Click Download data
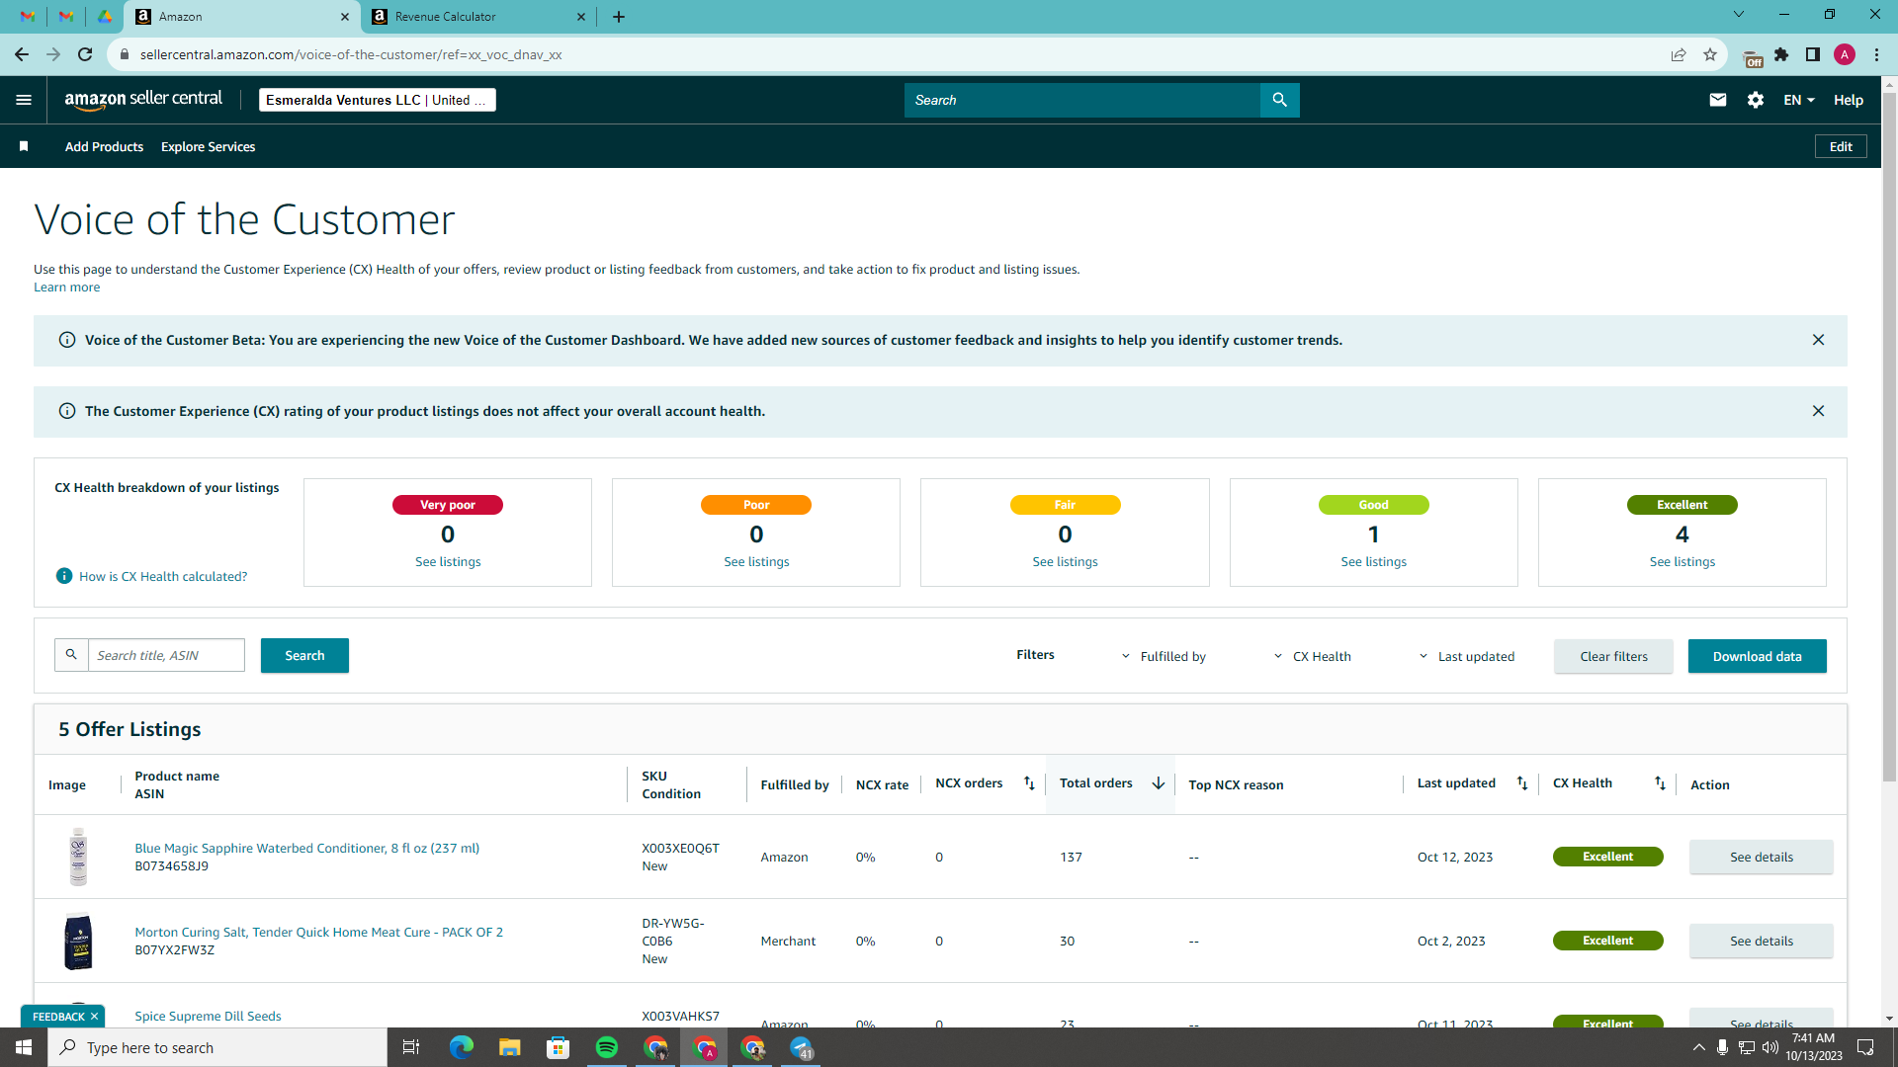 (x=1757, y=656)
